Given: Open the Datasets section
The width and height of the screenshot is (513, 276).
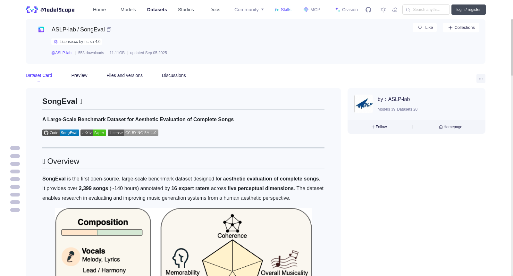Looking at the screenshot, I should tap(157, 10).
